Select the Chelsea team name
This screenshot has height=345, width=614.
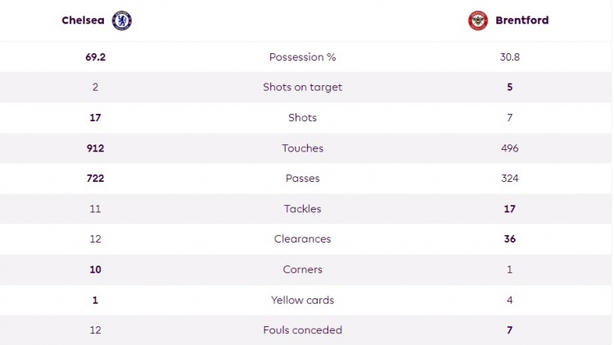point(85,20)
